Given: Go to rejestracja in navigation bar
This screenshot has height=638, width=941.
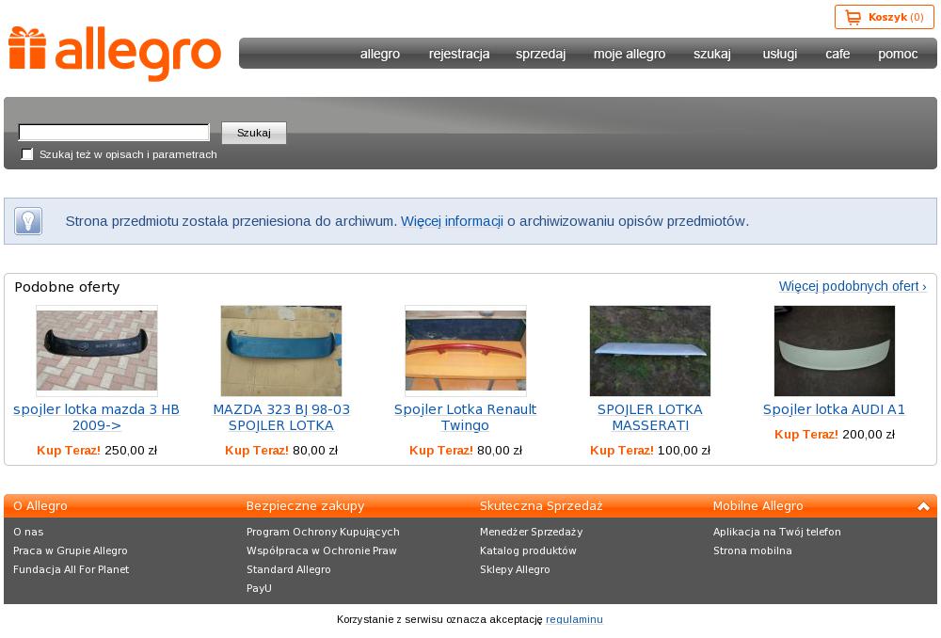Looking at the screenshot, I should pyautogui.click(x=459, y=54).
